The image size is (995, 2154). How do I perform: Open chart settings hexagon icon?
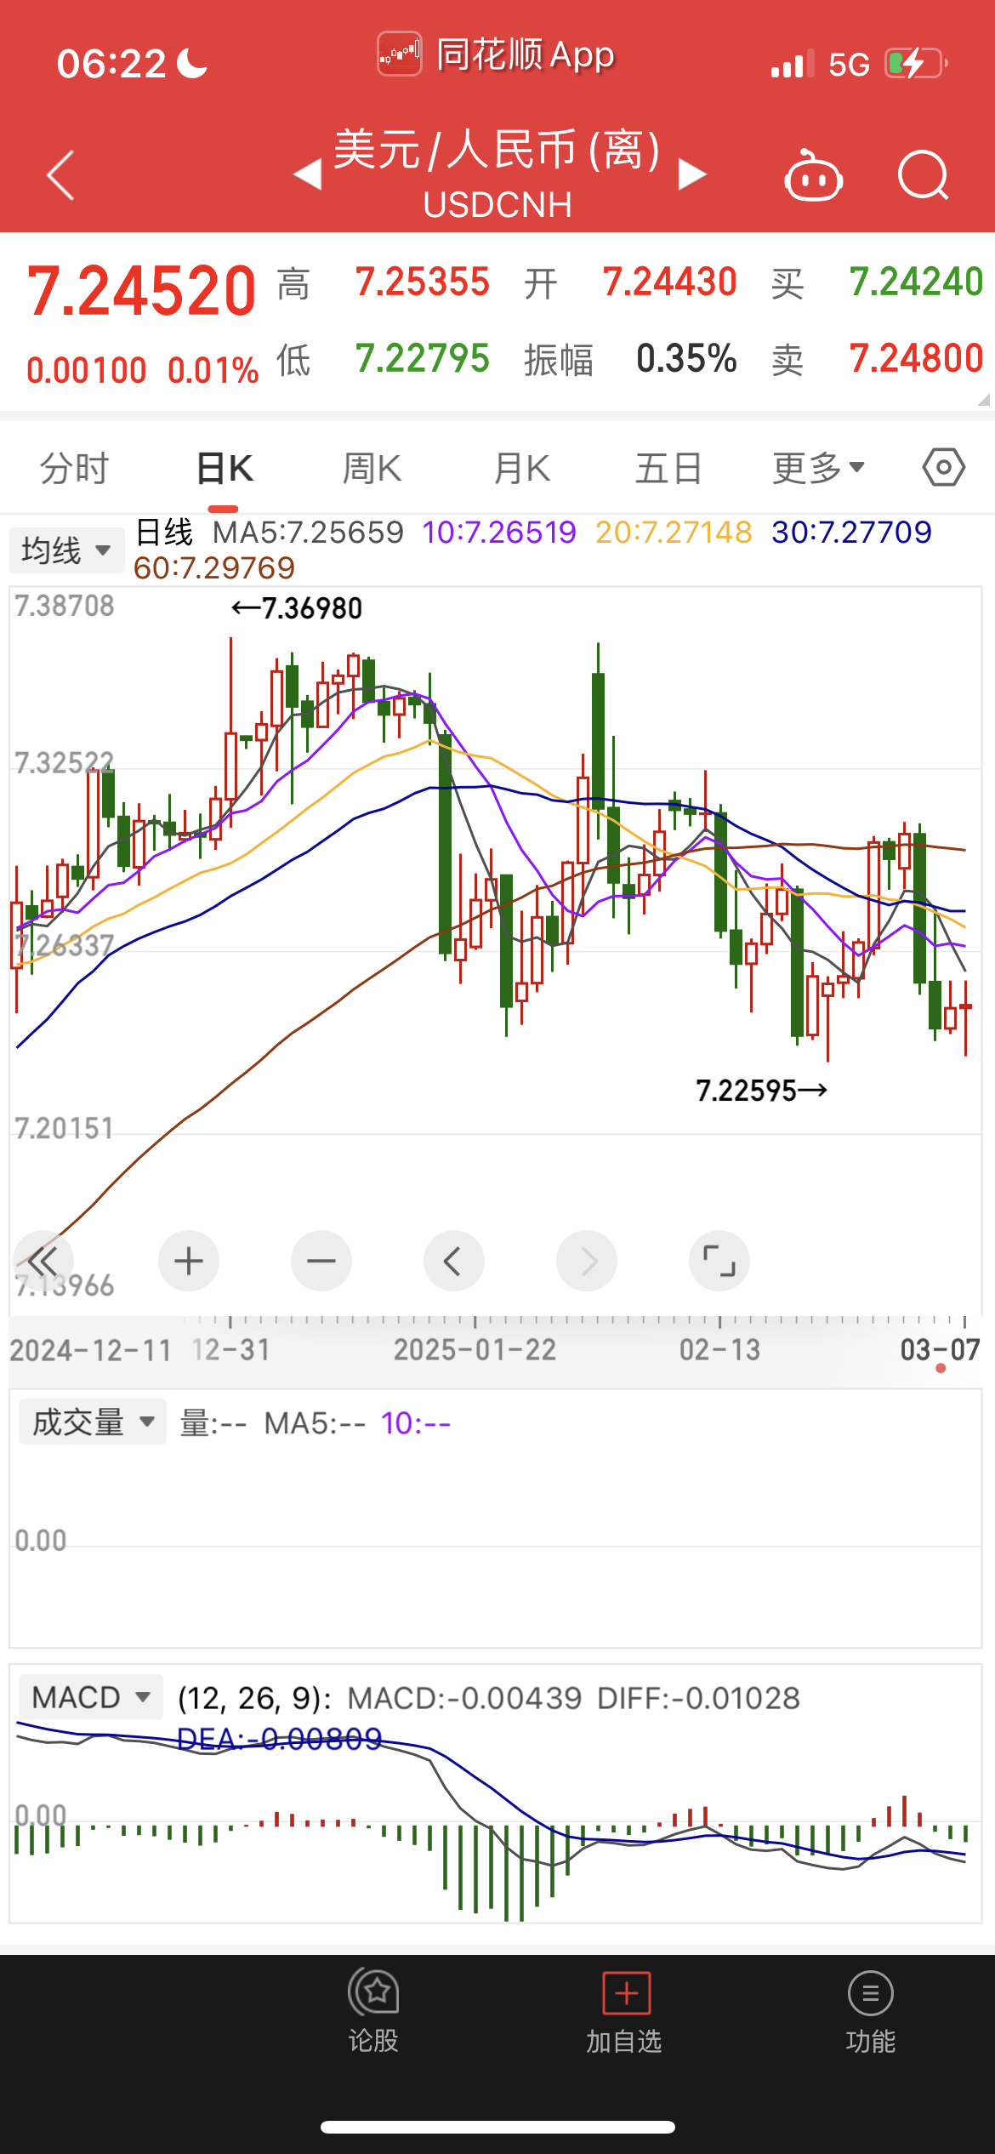click(x=943, y=468)
